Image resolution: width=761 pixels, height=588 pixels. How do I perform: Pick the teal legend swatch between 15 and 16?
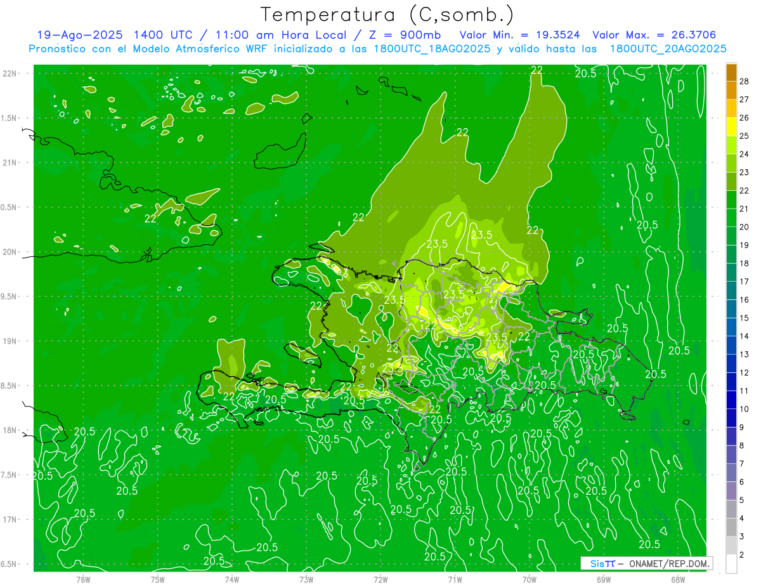click(731, 309)
